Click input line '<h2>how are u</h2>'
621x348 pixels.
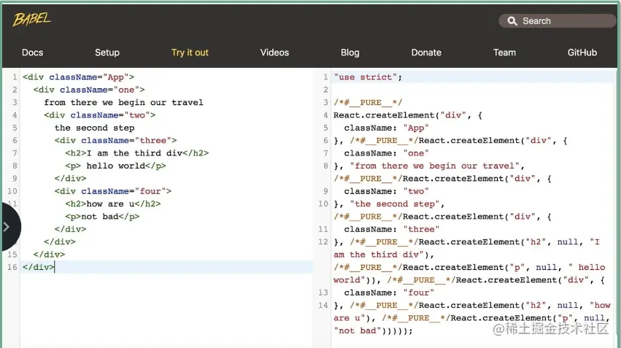[113, 204]
